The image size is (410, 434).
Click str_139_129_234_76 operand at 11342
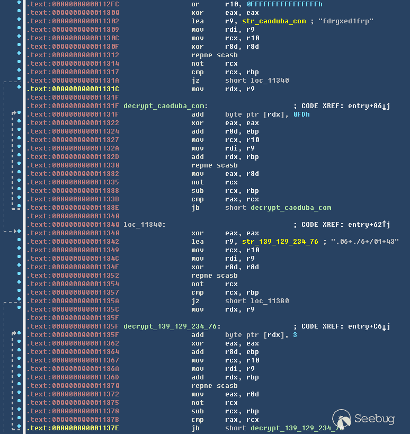click(280, 241)
